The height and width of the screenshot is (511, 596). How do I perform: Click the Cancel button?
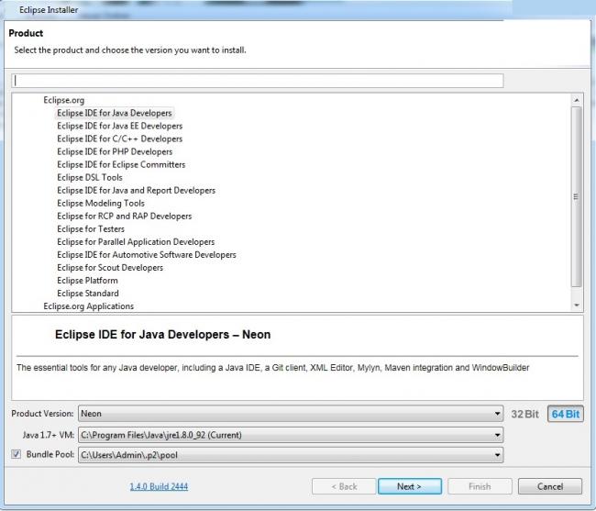click(x=549, y=486)
